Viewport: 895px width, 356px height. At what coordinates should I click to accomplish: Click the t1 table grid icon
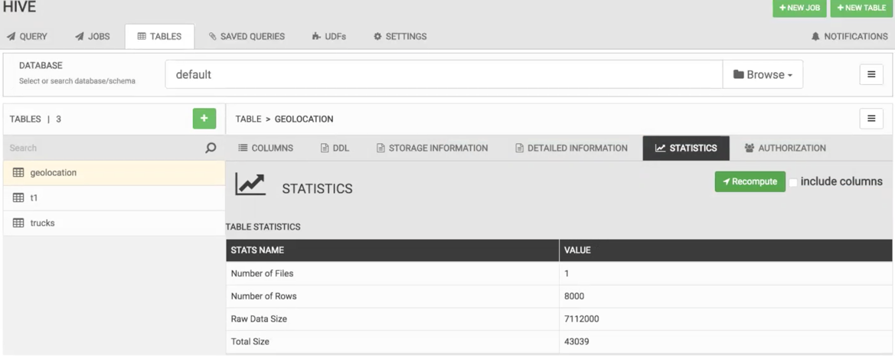(18, 198)
